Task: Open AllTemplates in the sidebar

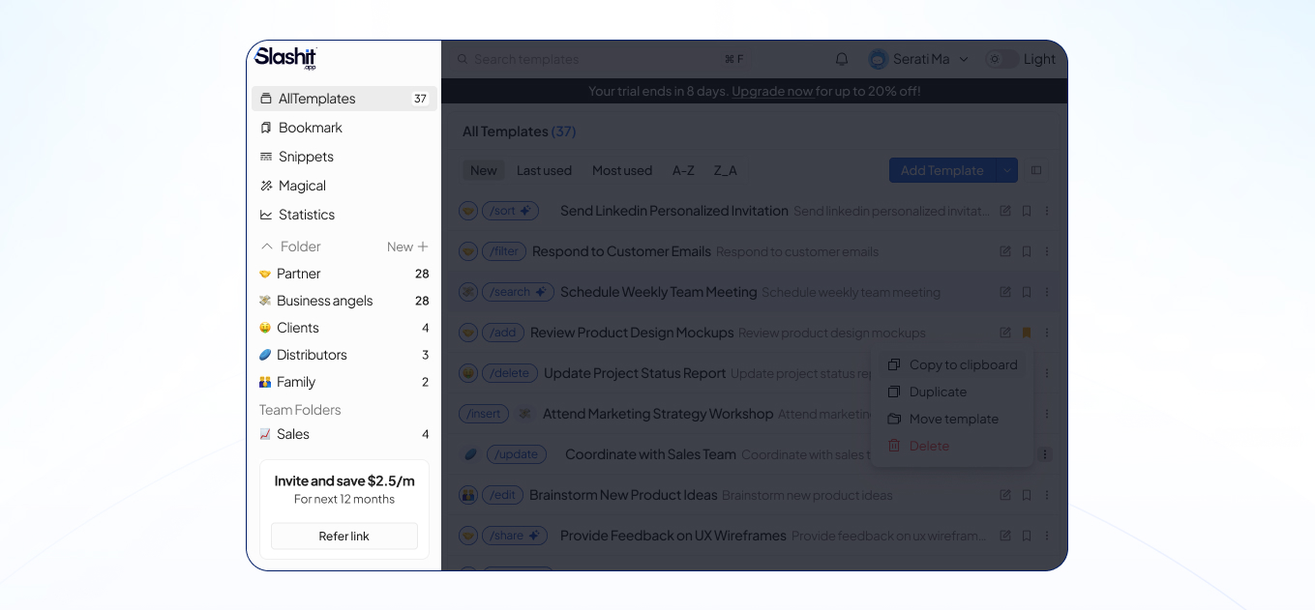Action: tap(344, 99)
